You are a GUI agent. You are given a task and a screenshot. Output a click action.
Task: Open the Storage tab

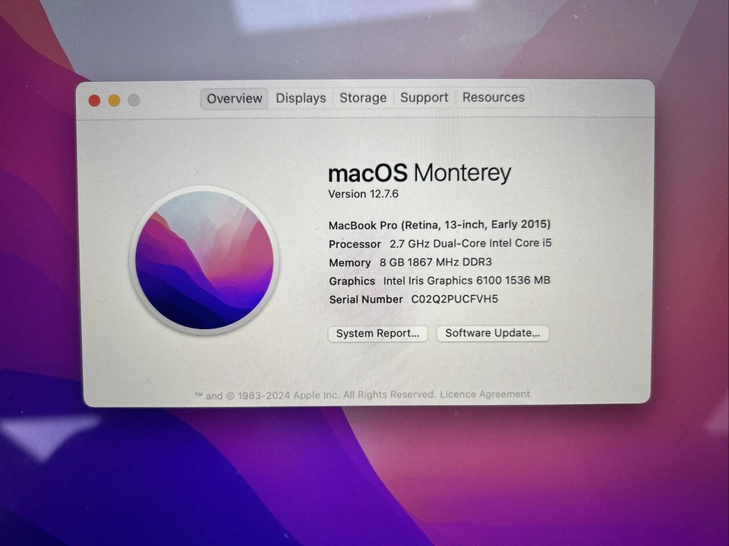(362, 98)
